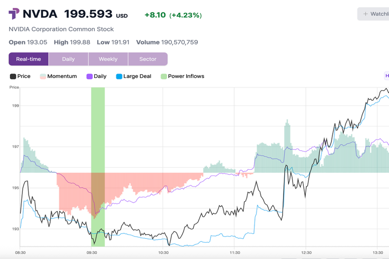The width and height of the screenshot is (389, 259).
Task: Hide the Momentum series via its label
Action: [62, 76]
